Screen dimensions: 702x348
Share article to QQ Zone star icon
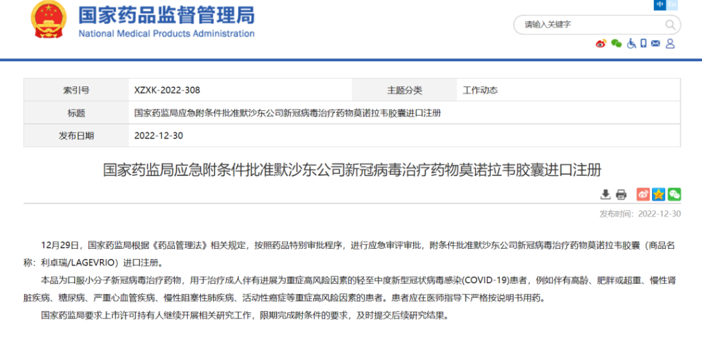(x=659, y=194)
